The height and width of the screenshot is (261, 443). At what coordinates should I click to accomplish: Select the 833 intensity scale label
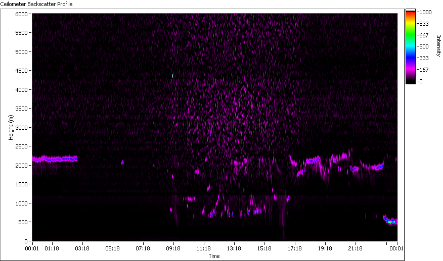click(424, 24)
